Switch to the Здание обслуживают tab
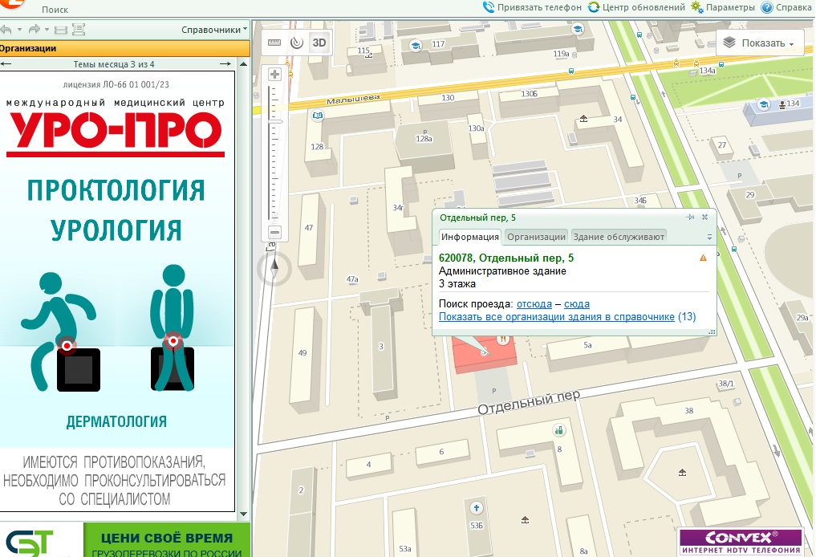 point(619,237)
